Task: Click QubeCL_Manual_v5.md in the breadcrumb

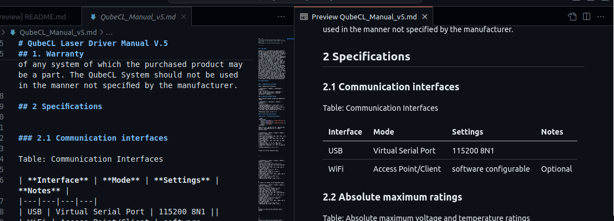Action: (x=58, y=32)
